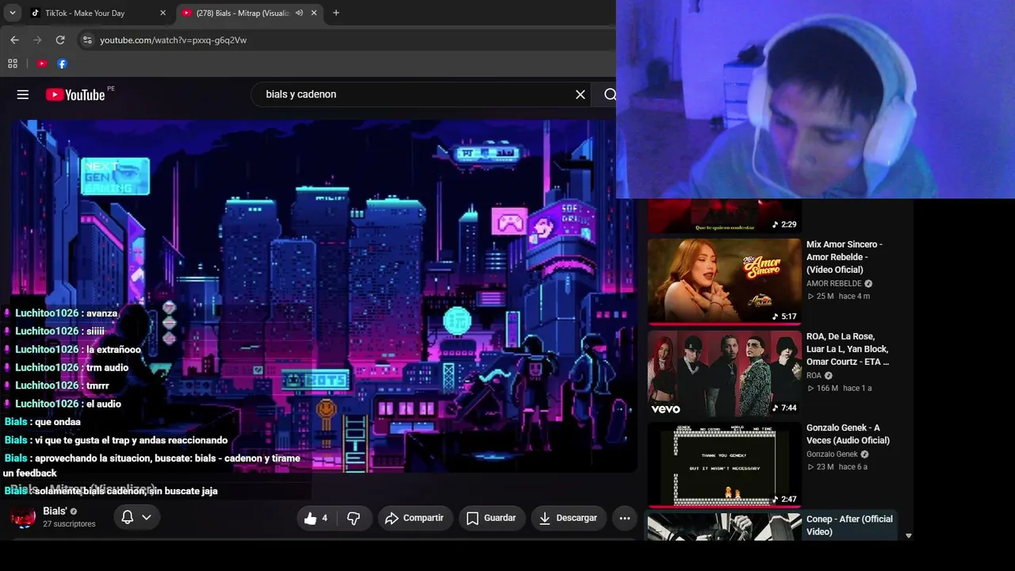Open Conep - After (Official Video) title
Image resolution: width=1015 pixels, height=571 pixels.
click(849, 525)
